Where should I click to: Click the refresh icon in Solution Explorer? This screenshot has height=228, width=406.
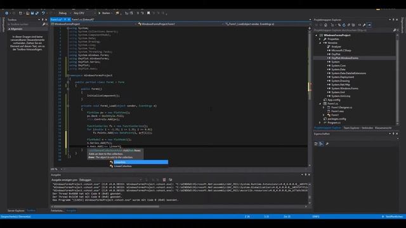pos(344,25)
